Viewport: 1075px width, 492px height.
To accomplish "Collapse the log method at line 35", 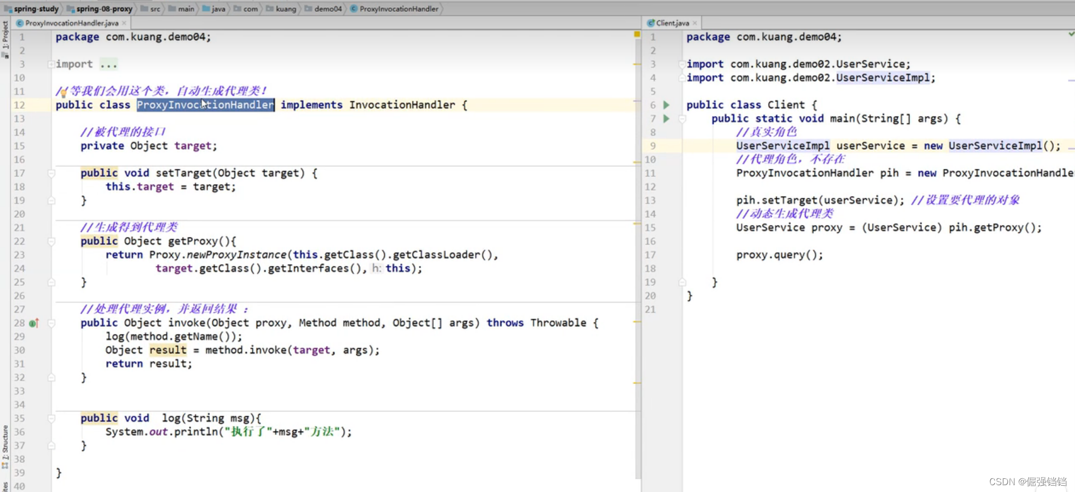I will 51,418.
